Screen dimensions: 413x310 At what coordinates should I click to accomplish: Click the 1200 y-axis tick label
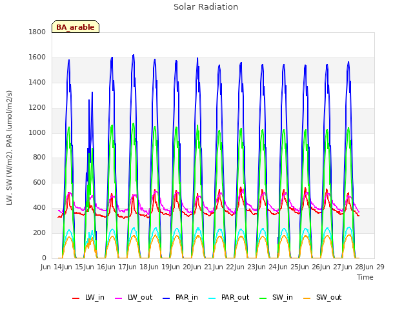pyautogui.click(x=37, y=108)
